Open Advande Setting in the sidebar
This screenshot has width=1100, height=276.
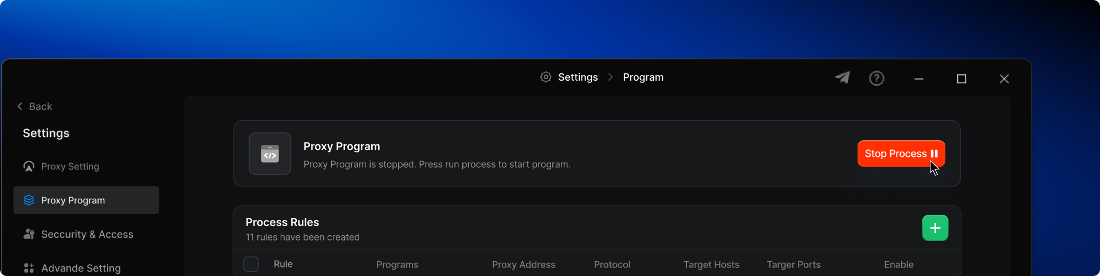pyautogui.click(x=81, y=268)
